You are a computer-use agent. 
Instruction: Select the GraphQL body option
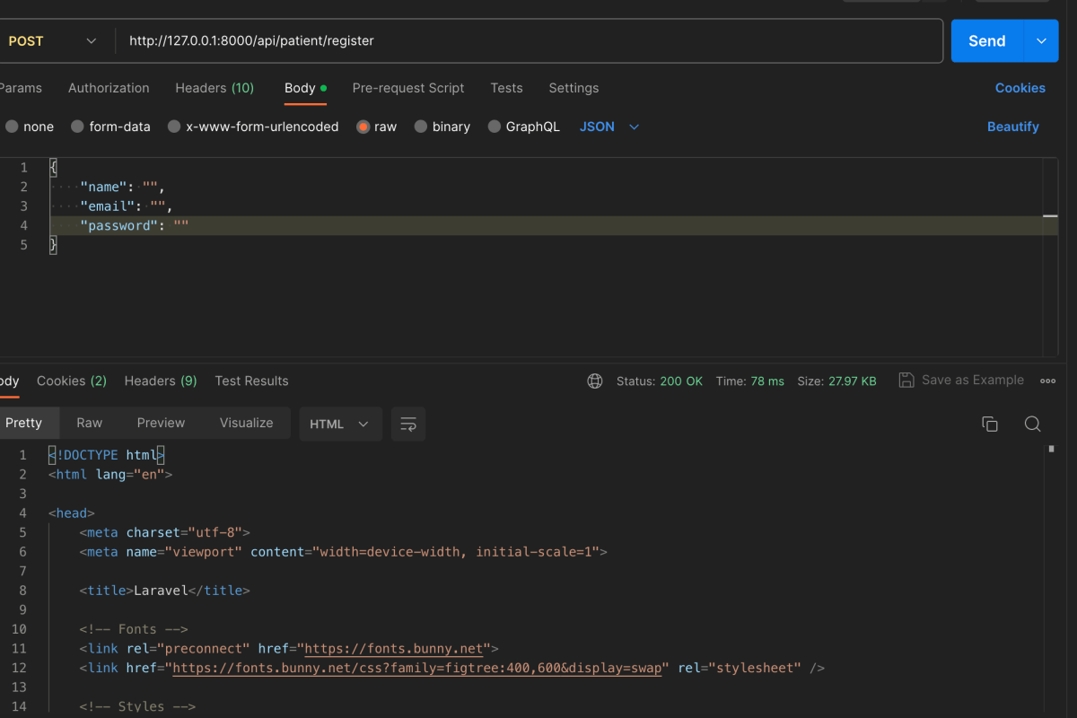coord(523,127)
